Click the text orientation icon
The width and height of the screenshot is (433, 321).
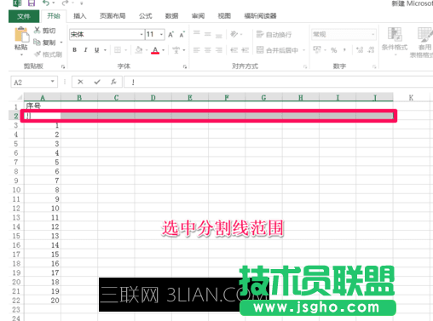(234, 34)
